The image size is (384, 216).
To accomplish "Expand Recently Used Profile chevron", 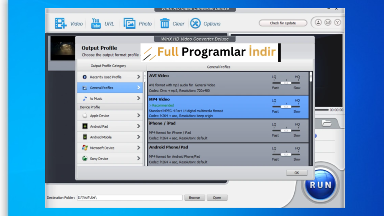I will (138, 77).
